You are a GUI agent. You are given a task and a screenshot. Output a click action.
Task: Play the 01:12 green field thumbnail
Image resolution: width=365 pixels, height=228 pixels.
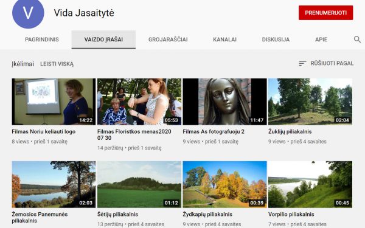click(139, 184)
